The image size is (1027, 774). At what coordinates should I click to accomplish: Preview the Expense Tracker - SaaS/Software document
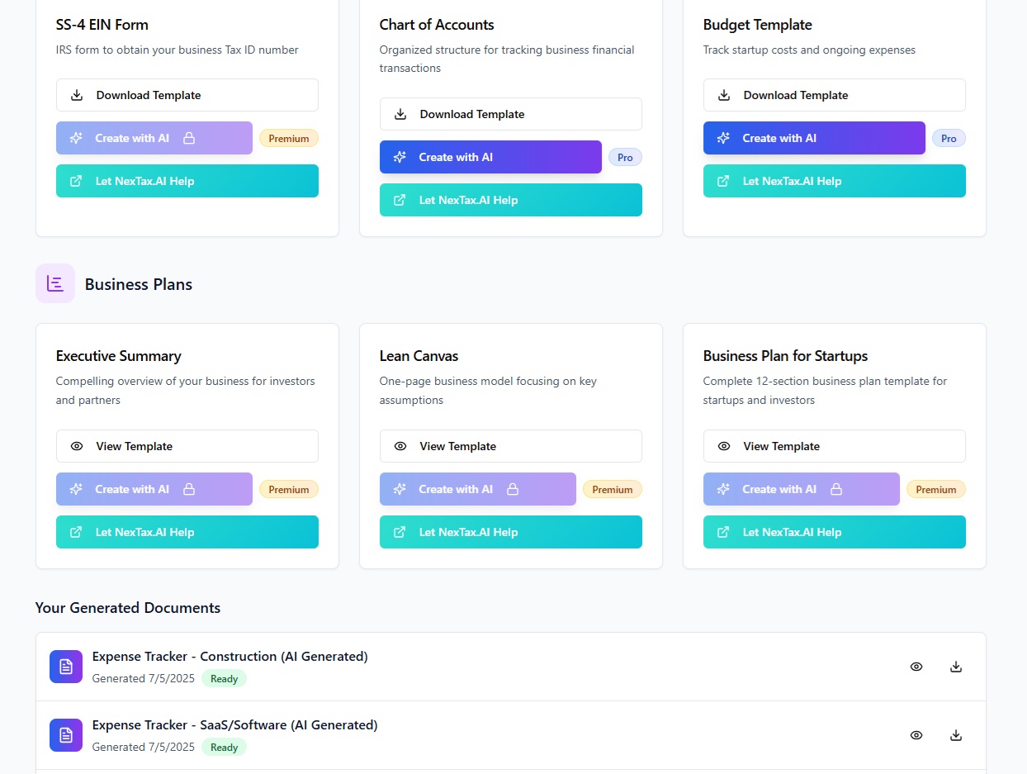(x=916, y=734)
